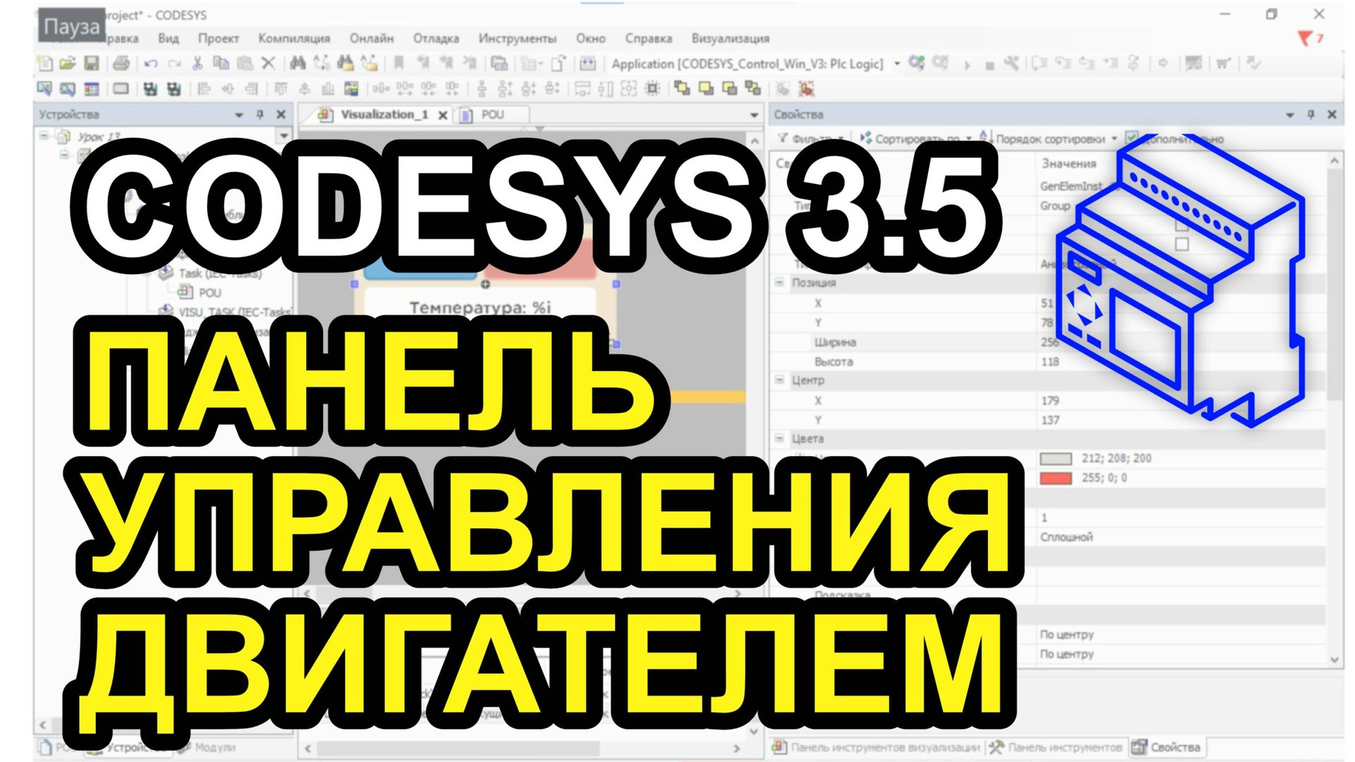This screenshot has width=1355, height=762.
Task: Open the Справка menu
Action: (649, 38)
